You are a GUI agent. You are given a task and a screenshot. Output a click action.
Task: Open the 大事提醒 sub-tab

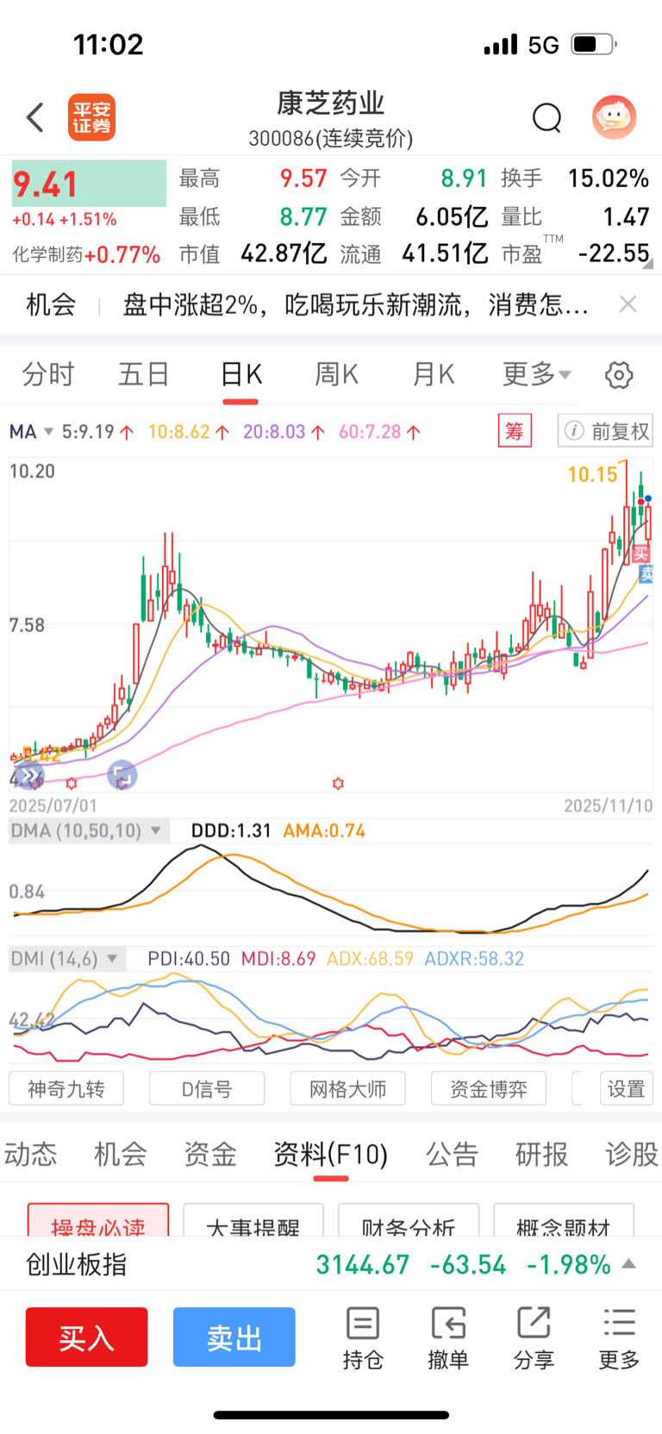(253, 1220)
